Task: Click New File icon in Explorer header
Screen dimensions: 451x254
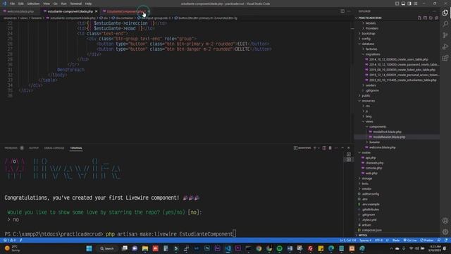Action: pyautogui.click(x=419, y=18)
